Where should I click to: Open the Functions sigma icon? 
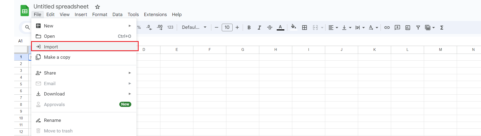pyautogui.click(x=442, y=27)
